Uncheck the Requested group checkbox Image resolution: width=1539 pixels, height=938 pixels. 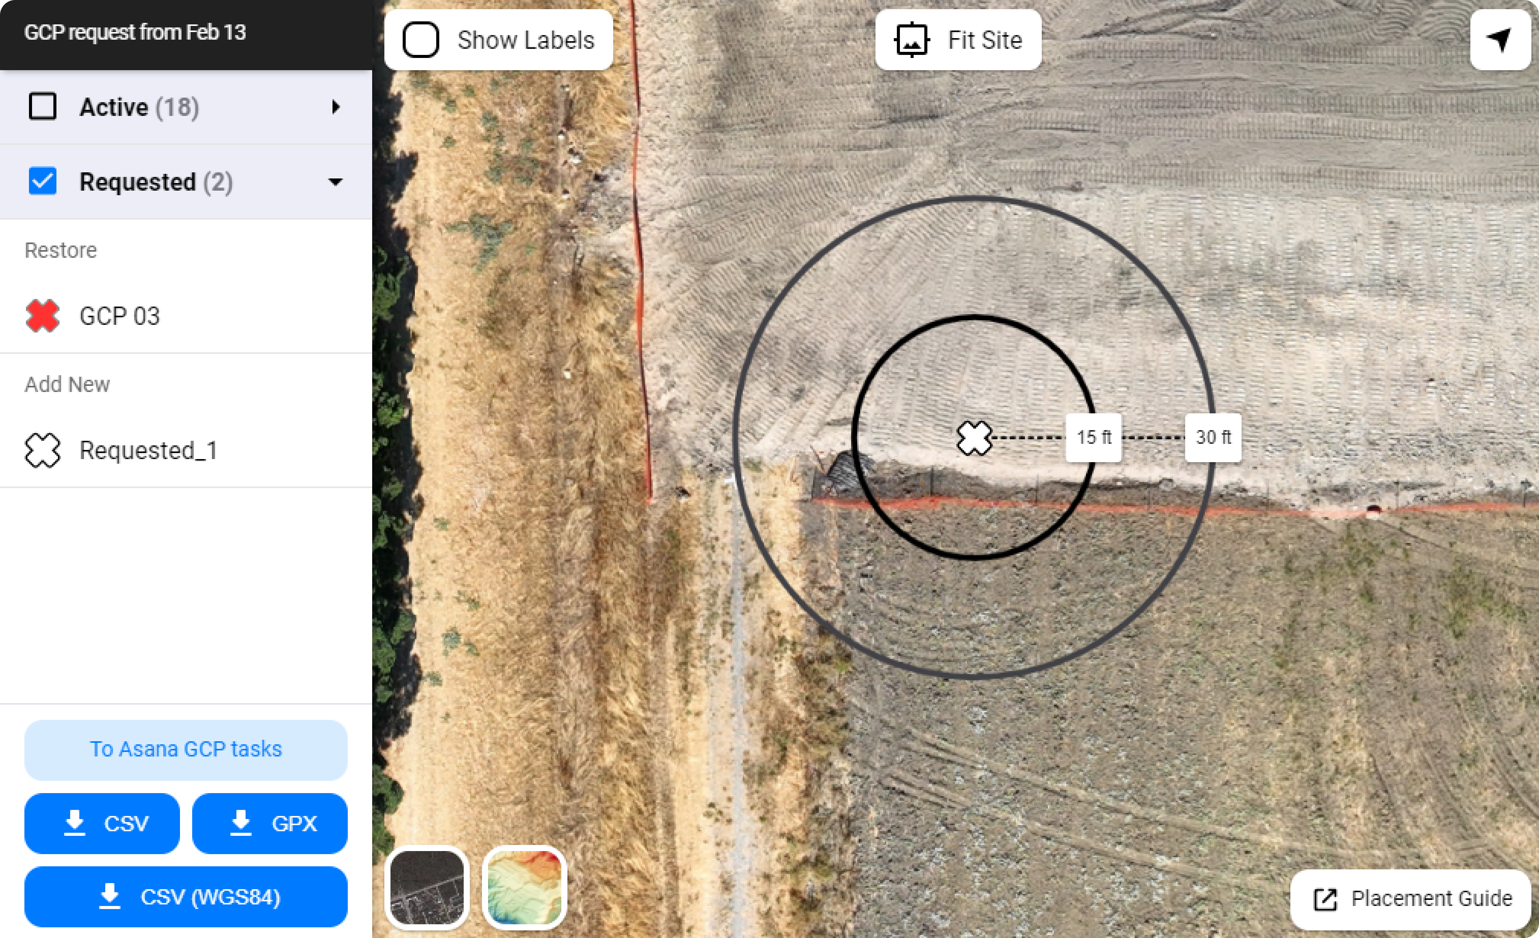pyautogui.click(x=42, y=182)
